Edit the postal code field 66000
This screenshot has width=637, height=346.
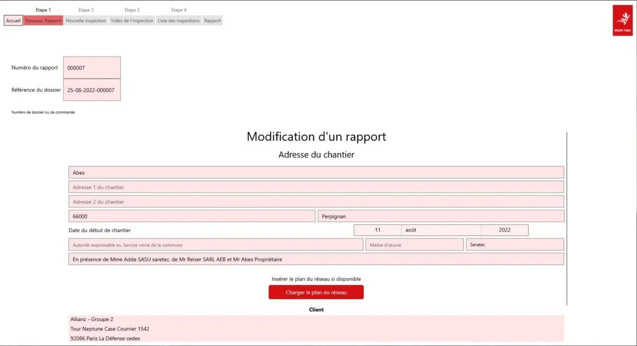(192, 216)
